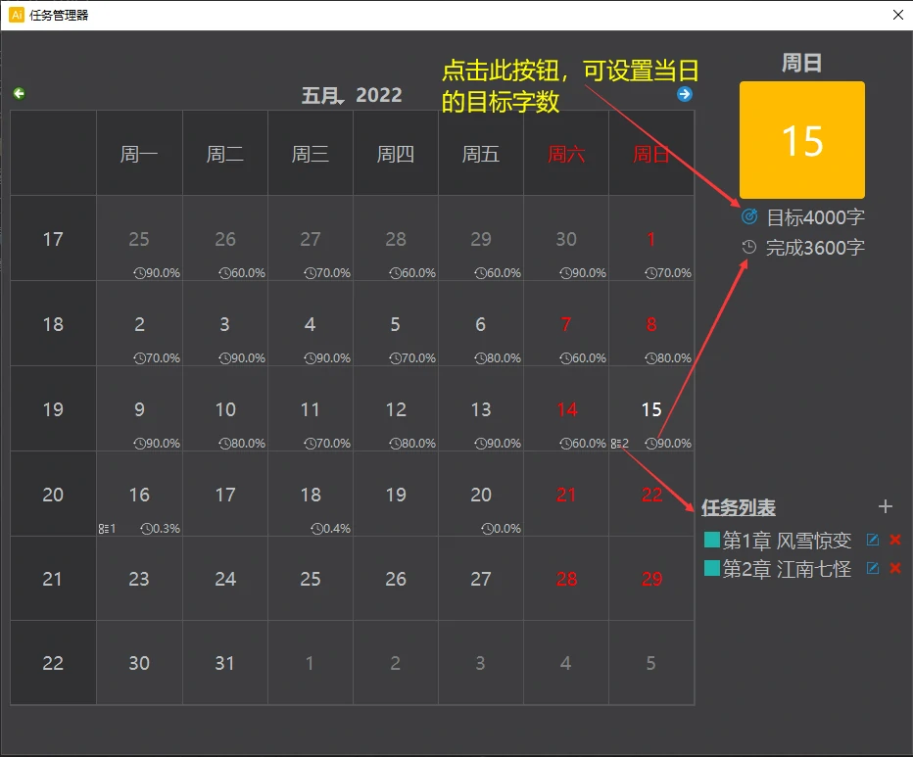Select May 29 Sunday cell
Viewport: 913px width, 757px height.
(651, 578)
